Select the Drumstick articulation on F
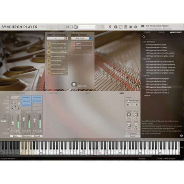The height and width of the screenshot is (184, 184). [x=57, y=65]
